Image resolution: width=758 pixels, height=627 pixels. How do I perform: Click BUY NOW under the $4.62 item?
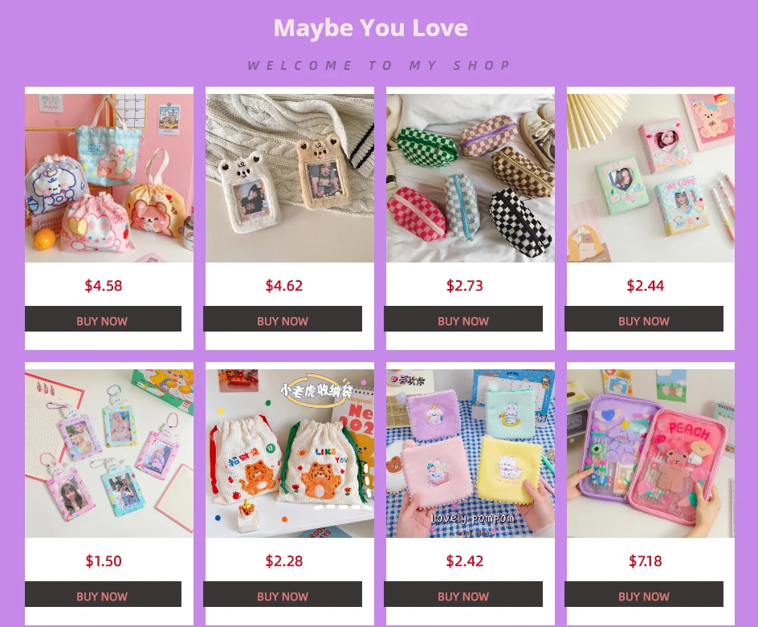pos(283,319)
